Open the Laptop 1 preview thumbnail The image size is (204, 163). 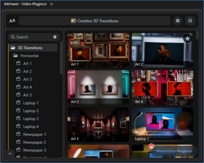coord(162,125)
